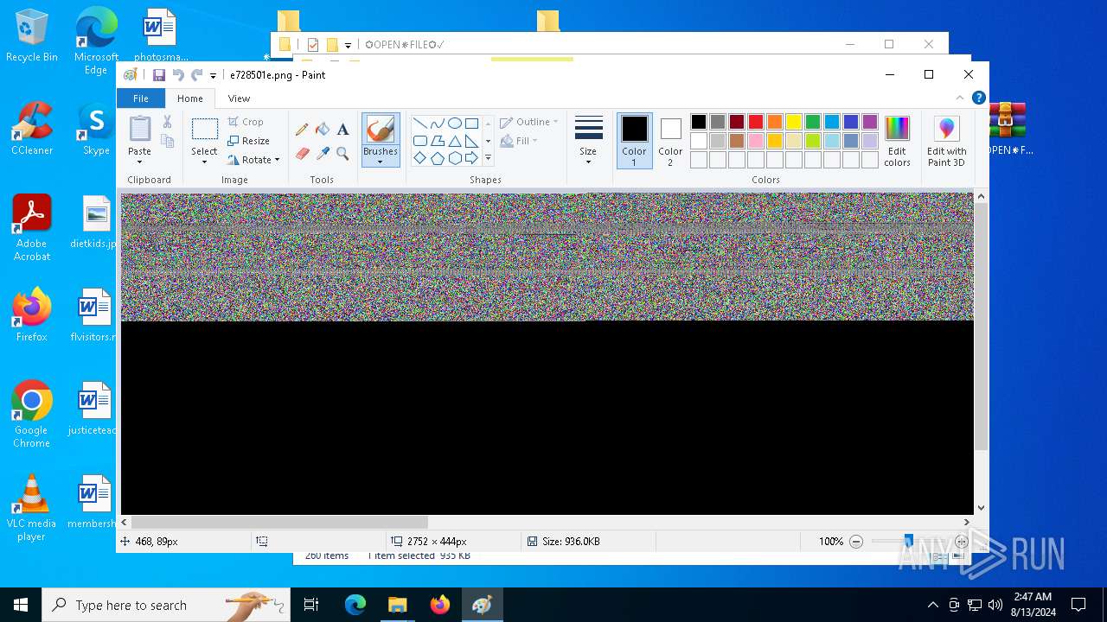Viewport: 1107px width, 622px height.
Task: Select the Color picker eyedropper tool
Action: [323, 153]
